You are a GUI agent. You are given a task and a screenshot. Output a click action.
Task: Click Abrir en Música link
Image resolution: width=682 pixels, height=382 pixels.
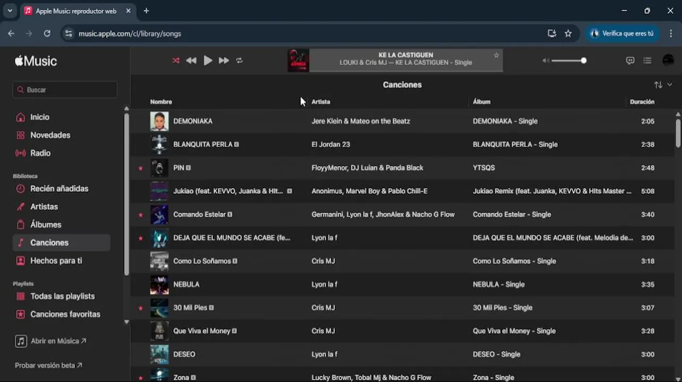50,341
